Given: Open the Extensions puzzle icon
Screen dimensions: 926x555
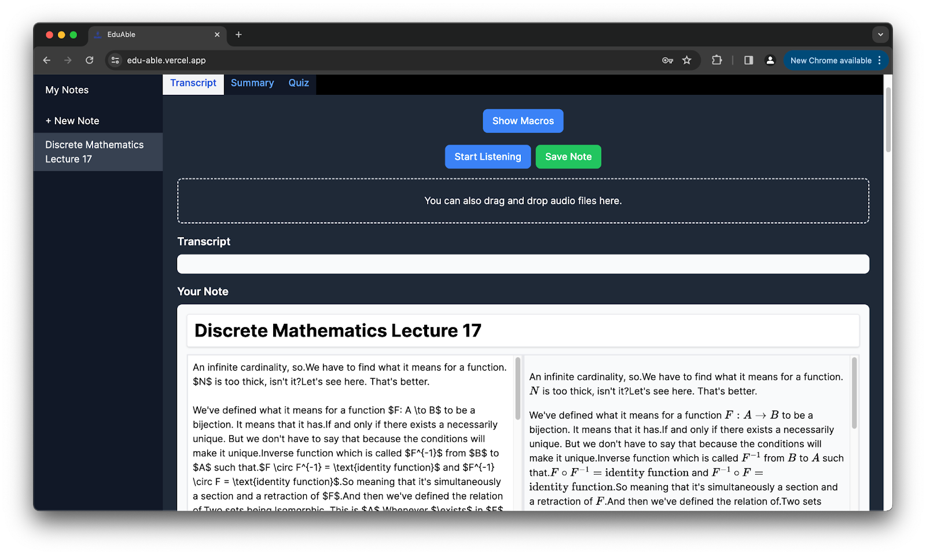Looking at the screenshot, I should click(716, 60).
